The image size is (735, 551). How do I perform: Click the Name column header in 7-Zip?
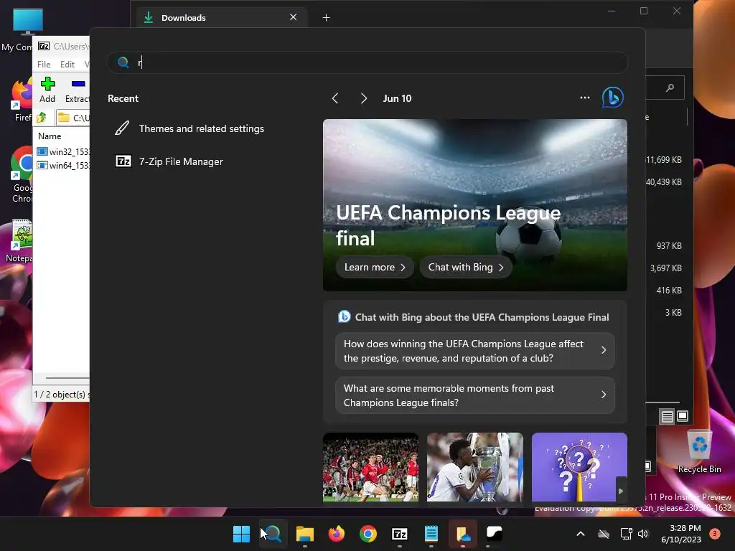(50, 136)
